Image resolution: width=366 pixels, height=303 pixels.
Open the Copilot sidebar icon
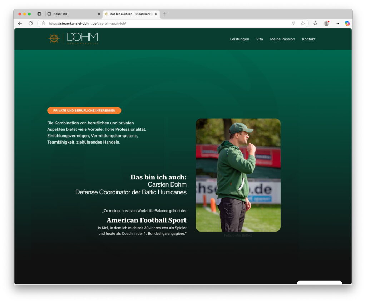click(x=347, y=23)
